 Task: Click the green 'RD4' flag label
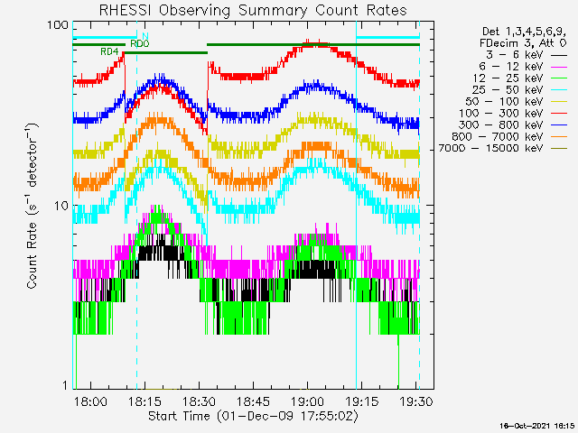pyautogui.click(x=109, y=51)
